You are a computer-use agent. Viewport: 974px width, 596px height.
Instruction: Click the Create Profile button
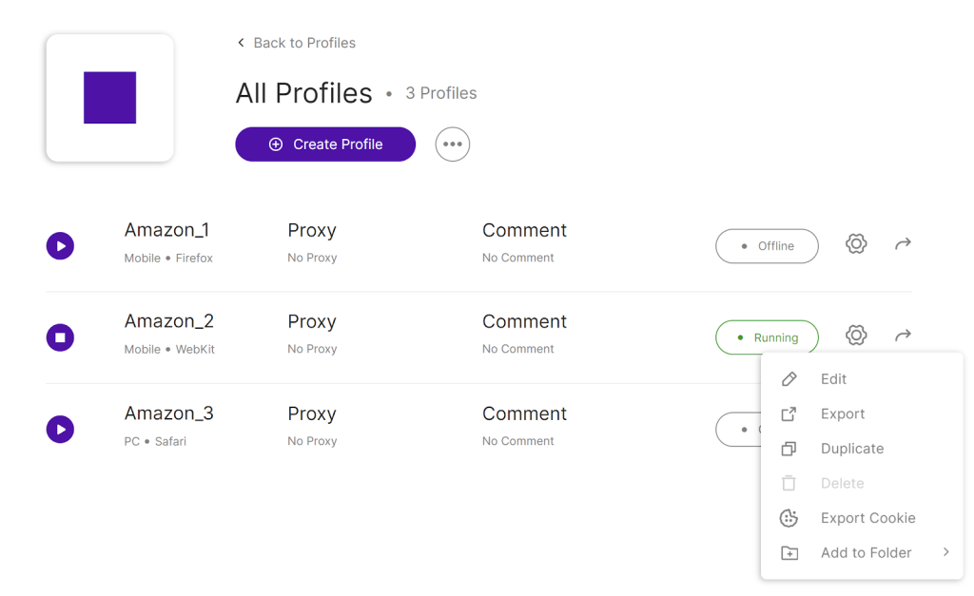(x=325, y=144)
